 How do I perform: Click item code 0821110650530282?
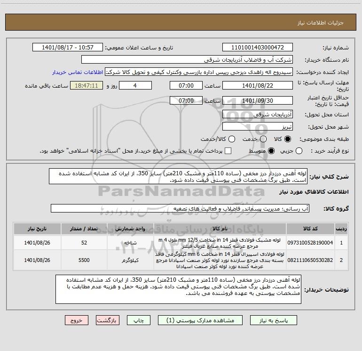point(310,260)
